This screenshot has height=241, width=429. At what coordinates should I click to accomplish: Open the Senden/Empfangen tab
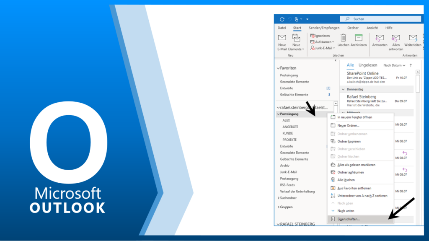(324, 28)
